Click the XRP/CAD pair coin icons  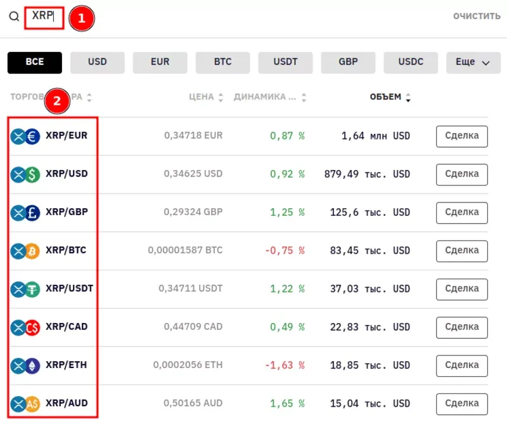coord(25,327)
